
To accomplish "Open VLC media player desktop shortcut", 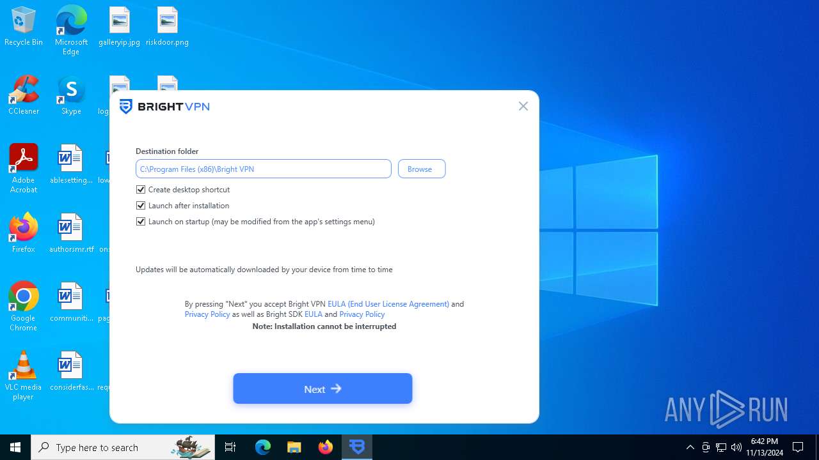I will [24, 376].
